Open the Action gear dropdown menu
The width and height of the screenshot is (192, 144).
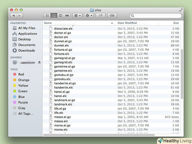[89, 16]
